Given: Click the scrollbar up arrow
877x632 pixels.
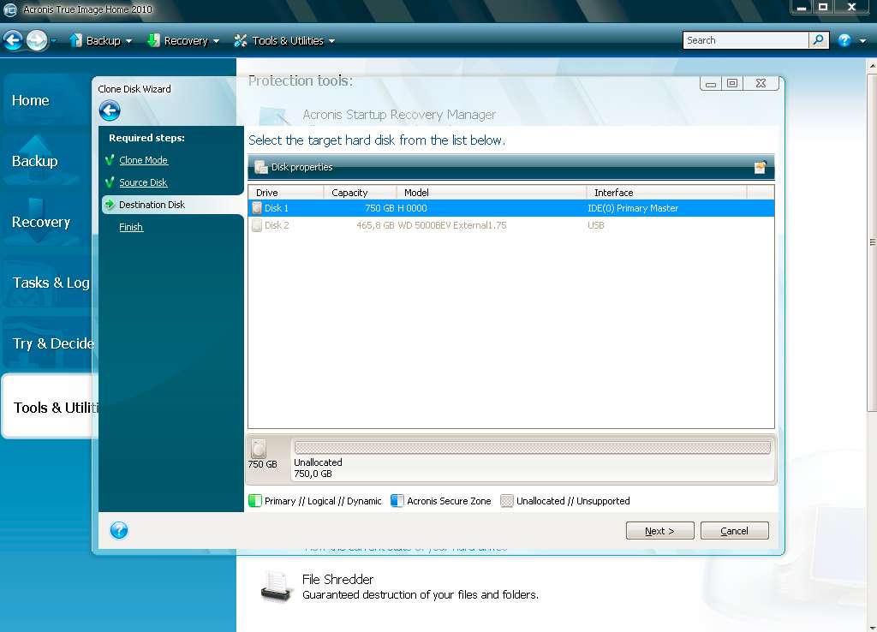Looking at the screenshot, I should click(872, 66).
